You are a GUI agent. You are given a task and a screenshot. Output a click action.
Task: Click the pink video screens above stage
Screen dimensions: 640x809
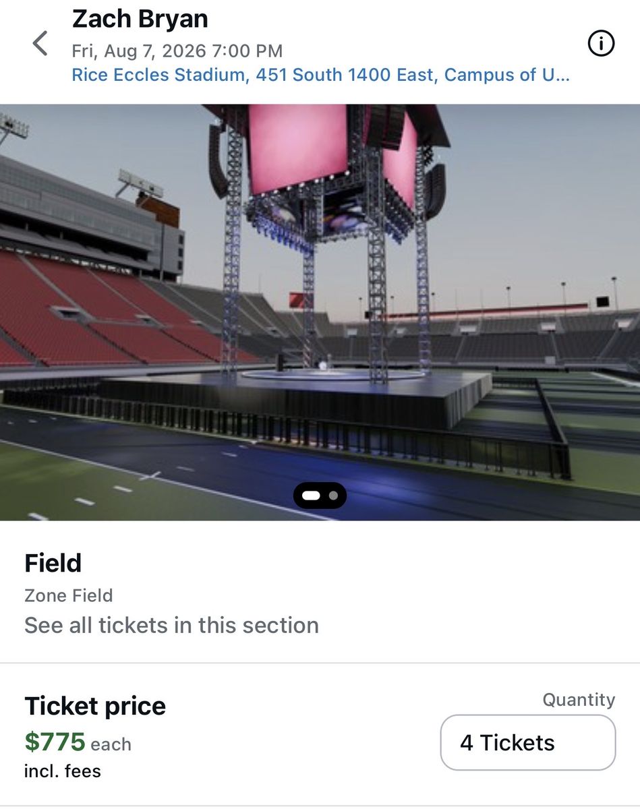[x=298, y=148]
